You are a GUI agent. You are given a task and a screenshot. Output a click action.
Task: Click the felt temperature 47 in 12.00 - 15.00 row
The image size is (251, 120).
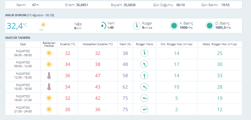98,76
